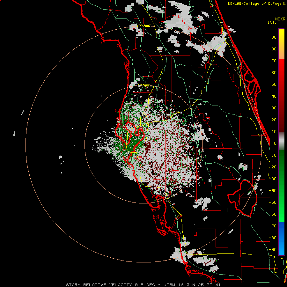Select the -60 scale label
Screen dimensions: 287x287
(x=273, y=214)
